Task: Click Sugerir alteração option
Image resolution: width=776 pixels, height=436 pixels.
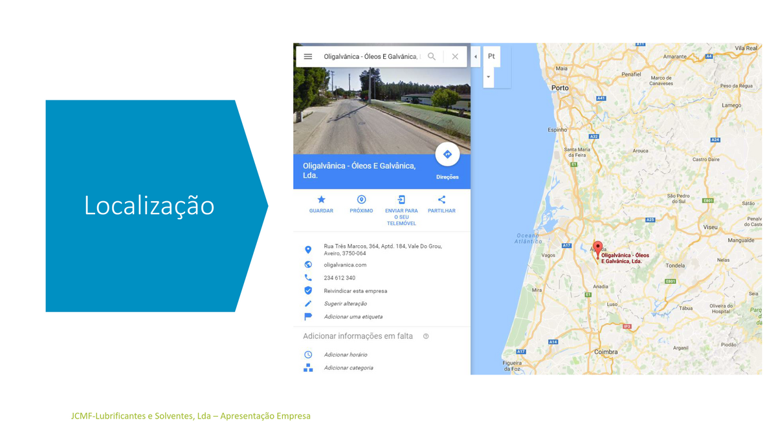Action: coord(345,304)
